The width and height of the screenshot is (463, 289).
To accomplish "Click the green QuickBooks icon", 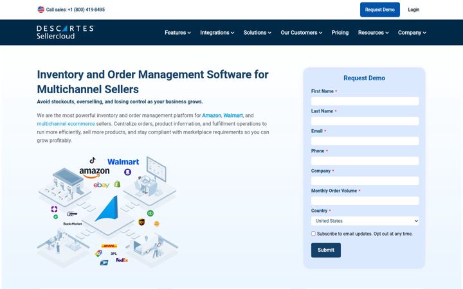I will click(x=150, y=213).
